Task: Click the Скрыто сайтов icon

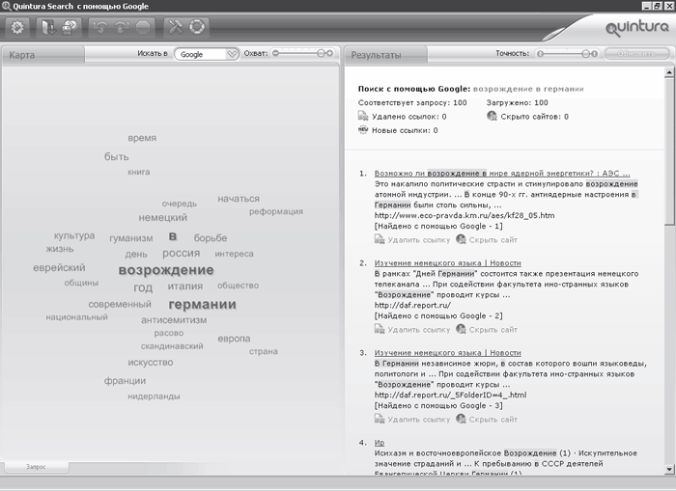Action: pyautogui.click(x=492, y=116)
